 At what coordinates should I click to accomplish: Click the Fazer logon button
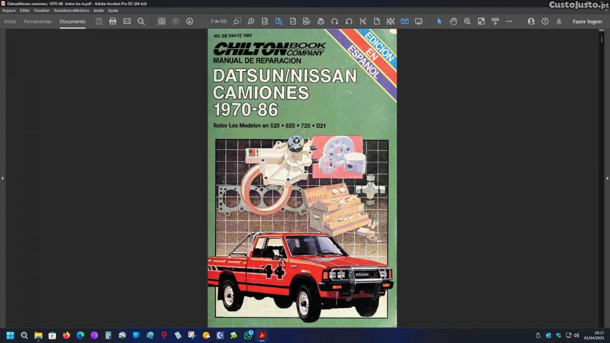pyautogui.click(x=587, y=21)
